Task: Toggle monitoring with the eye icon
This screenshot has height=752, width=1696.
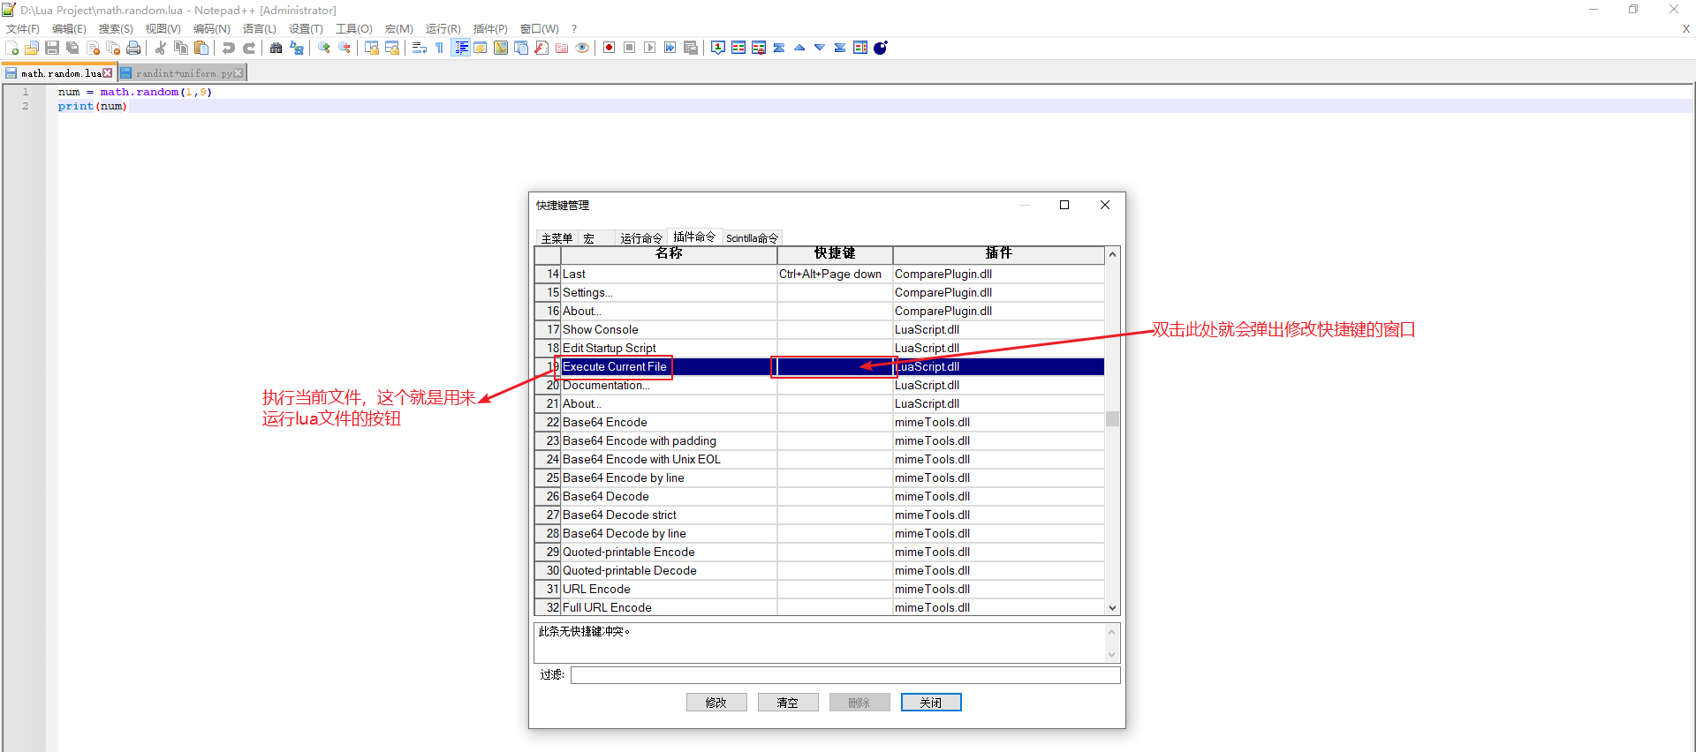Action: click(x=582, y=48)
